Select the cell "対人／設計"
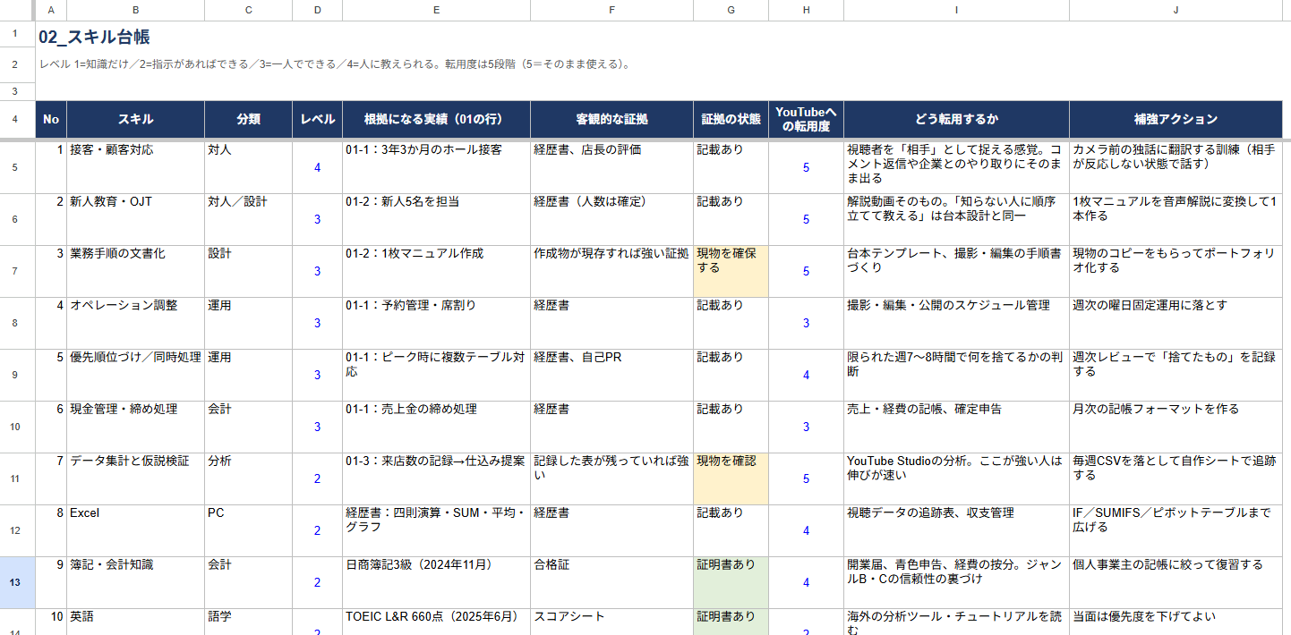 pos(248,219)
